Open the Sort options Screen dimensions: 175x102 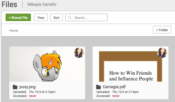coord(56,17)
